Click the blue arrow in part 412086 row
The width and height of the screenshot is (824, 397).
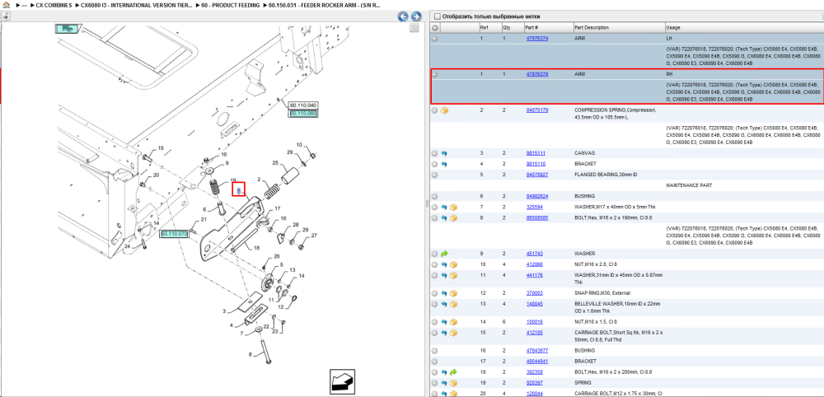click(445, 264)
